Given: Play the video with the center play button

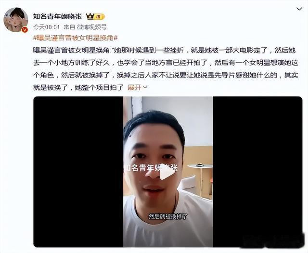Looking at the screenshot, I should (167, 172).
